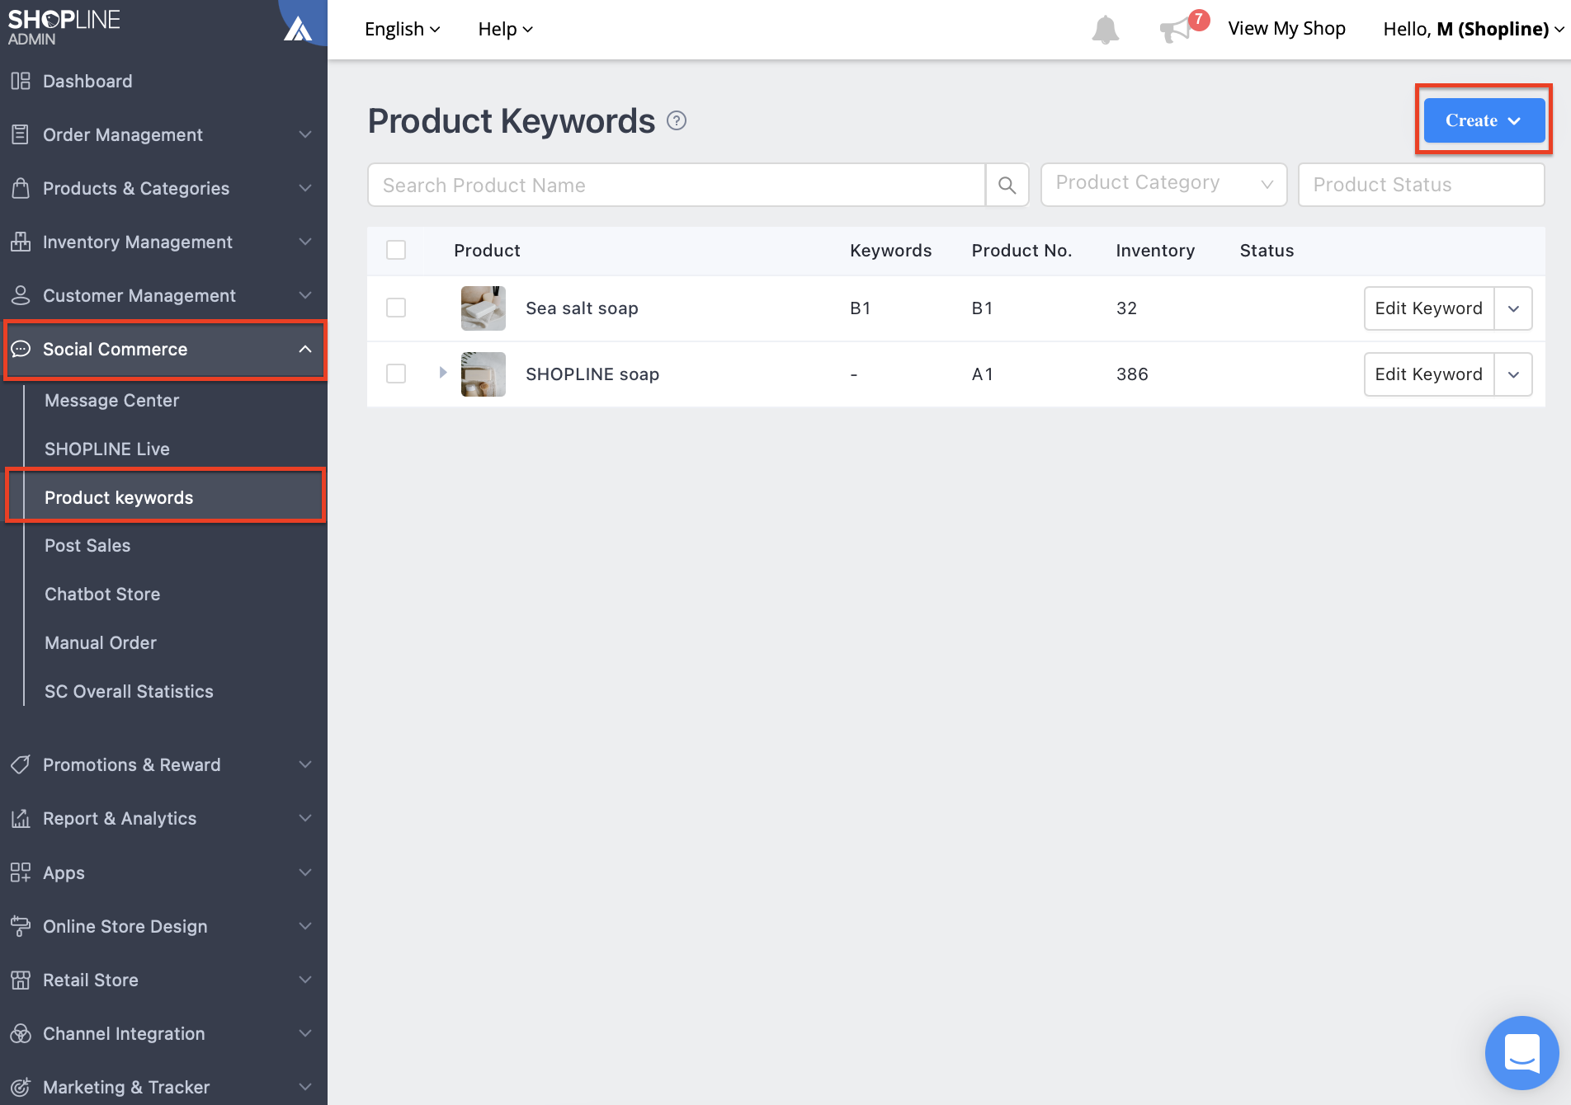Click the Sea salt soap product name

(x=582, y=308)
